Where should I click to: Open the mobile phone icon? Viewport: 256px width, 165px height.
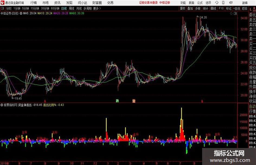(x=223, y=3)
